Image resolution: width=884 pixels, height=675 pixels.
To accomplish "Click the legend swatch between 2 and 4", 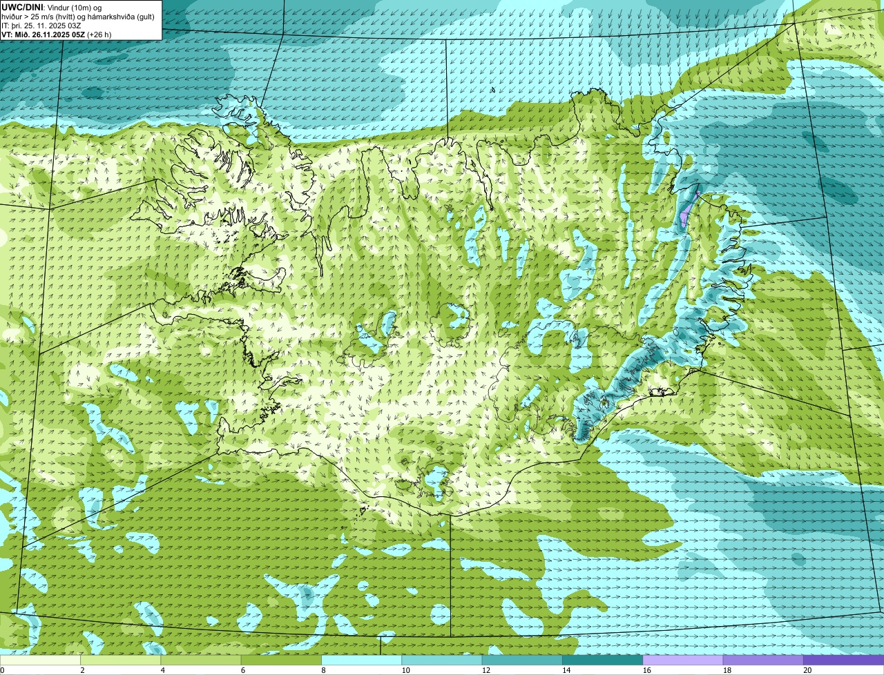I will pos(121,661).
